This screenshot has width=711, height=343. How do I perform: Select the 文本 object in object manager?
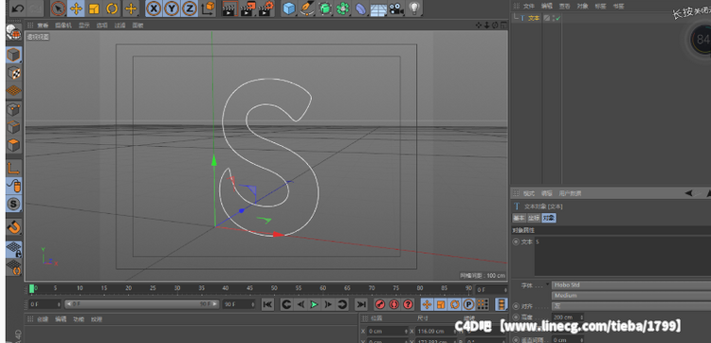point(534,18)
